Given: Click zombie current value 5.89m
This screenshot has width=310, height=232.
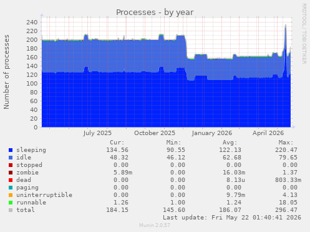Looking at the screenshot, I should [123, 173].
